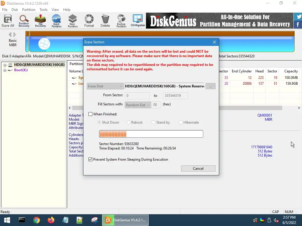This screenshot has height=226, width=302.
Task: Launch Chrome from the taskbar
Action: coord(36,220)
